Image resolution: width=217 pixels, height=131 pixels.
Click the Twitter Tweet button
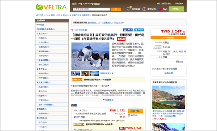(139, 30)
